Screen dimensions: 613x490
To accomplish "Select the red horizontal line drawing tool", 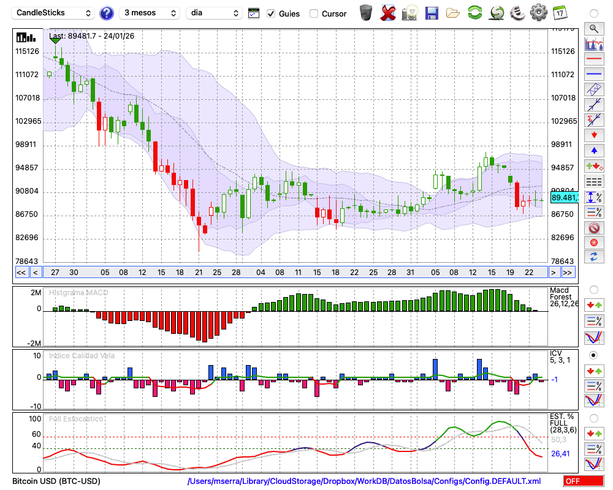I will [x=593, y=59].
